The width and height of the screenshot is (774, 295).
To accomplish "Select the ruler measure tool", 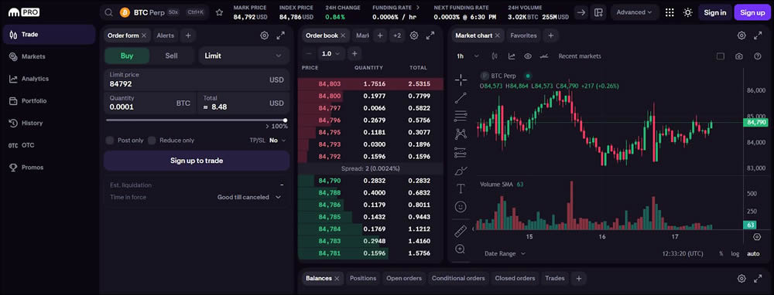I will tap(461, 231).
